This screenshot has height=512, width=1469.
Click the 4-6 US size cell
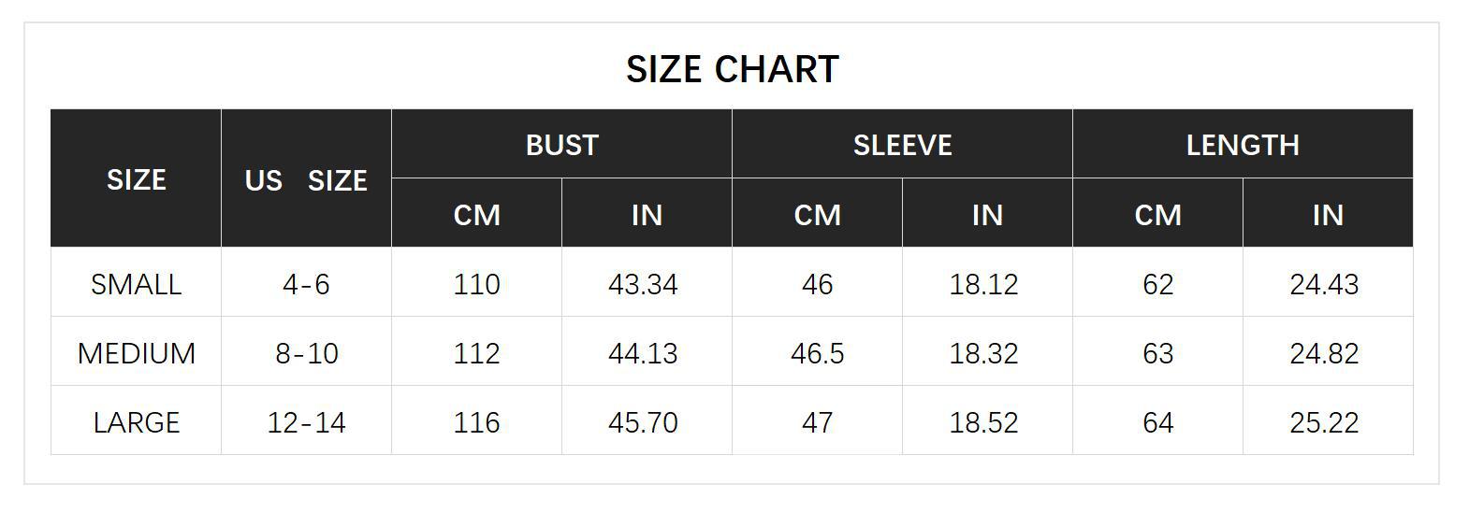tap(306, 284)
